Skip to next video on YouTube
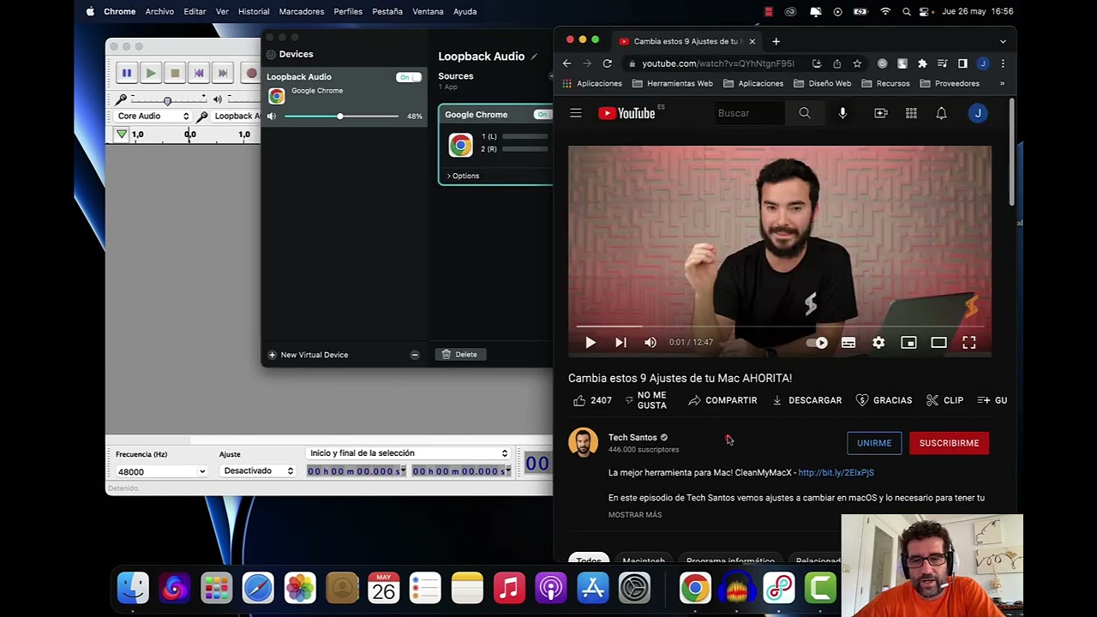The width and height of the screenshot is (1097, 617). [620, 343]
